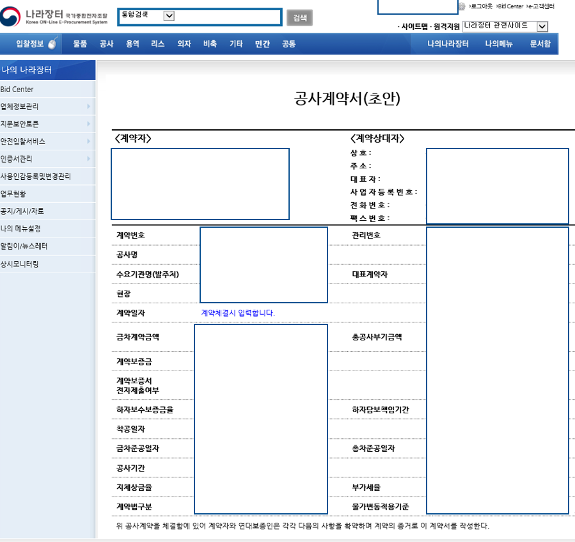Expand the 인증서관리 sidebar arrow

tap(88, 159)
